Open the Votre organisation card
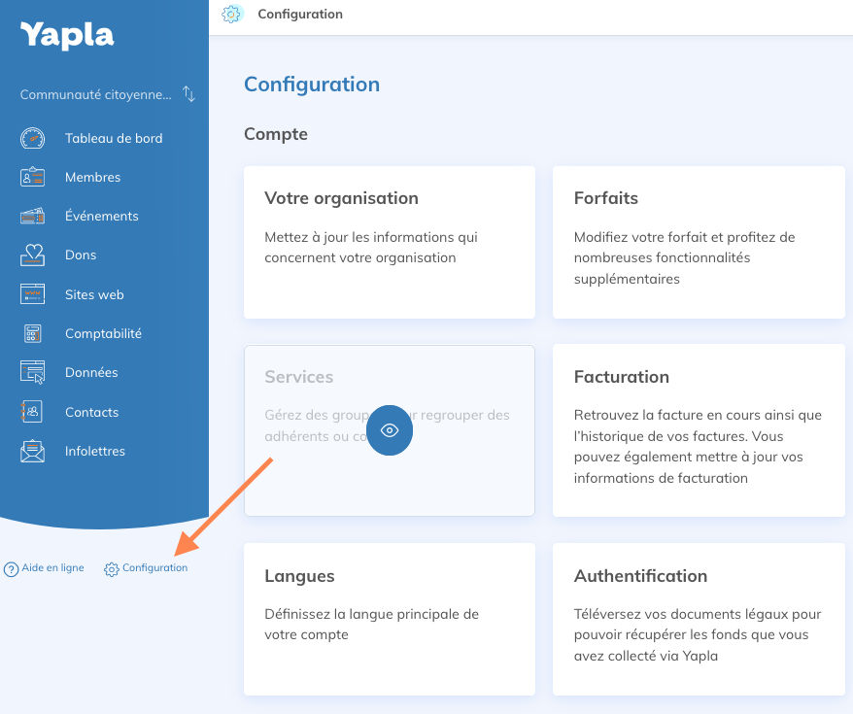The image size is (853, 714). point(389,242)
